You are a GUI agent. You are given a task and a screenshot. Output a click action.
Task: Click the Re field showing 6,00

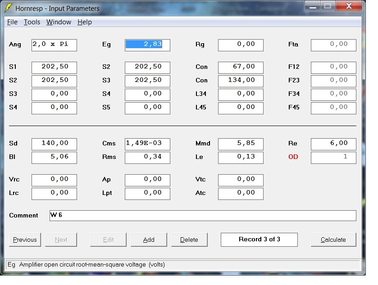334,144
